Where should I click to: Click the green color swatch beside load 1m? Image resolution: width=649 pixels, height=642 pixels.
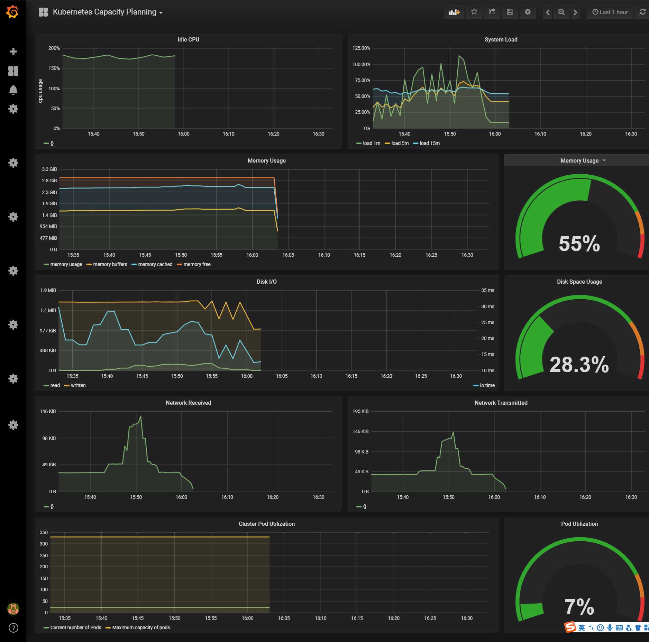coord(359,143)
